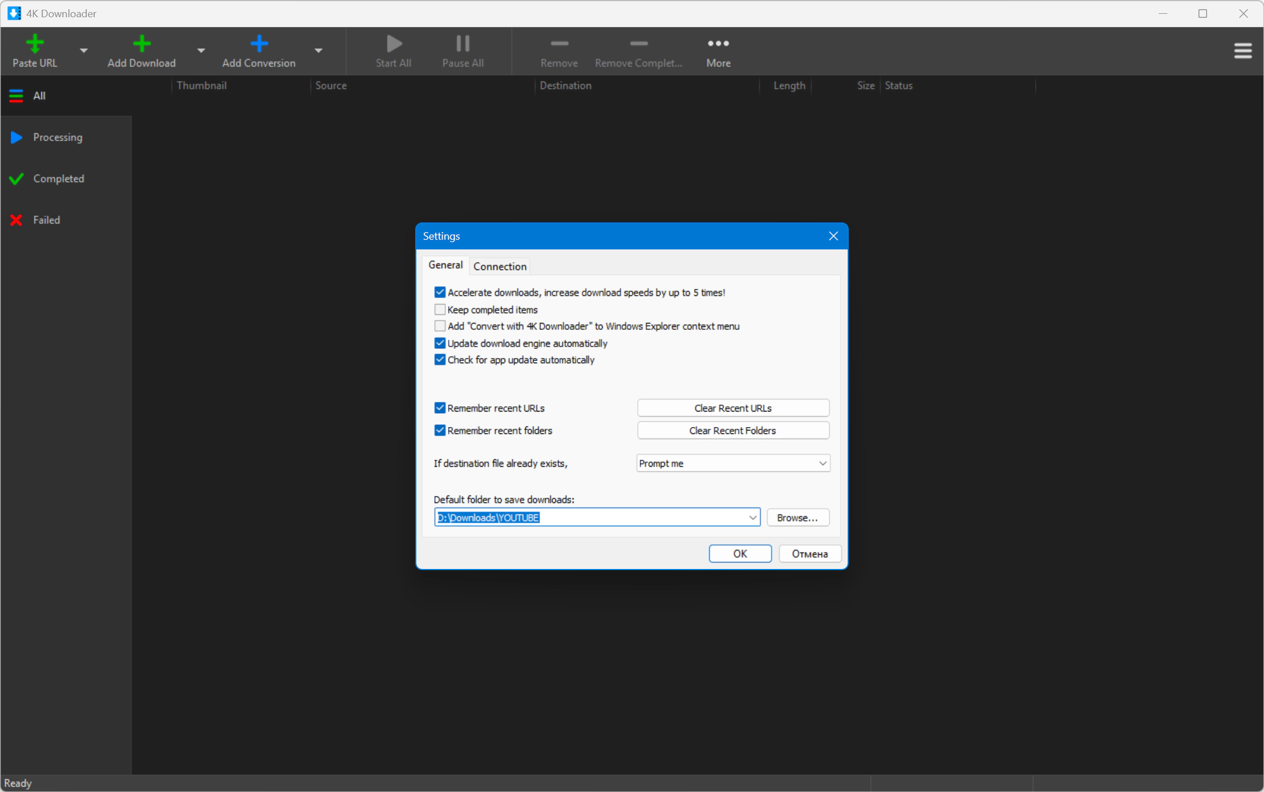Screen dimensions: 1264x792
Task: Click the blue Add Conversion icon
Action: tap(259, 44)
